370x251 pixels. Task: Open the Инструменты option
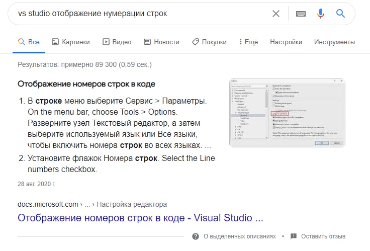(334, 42)
